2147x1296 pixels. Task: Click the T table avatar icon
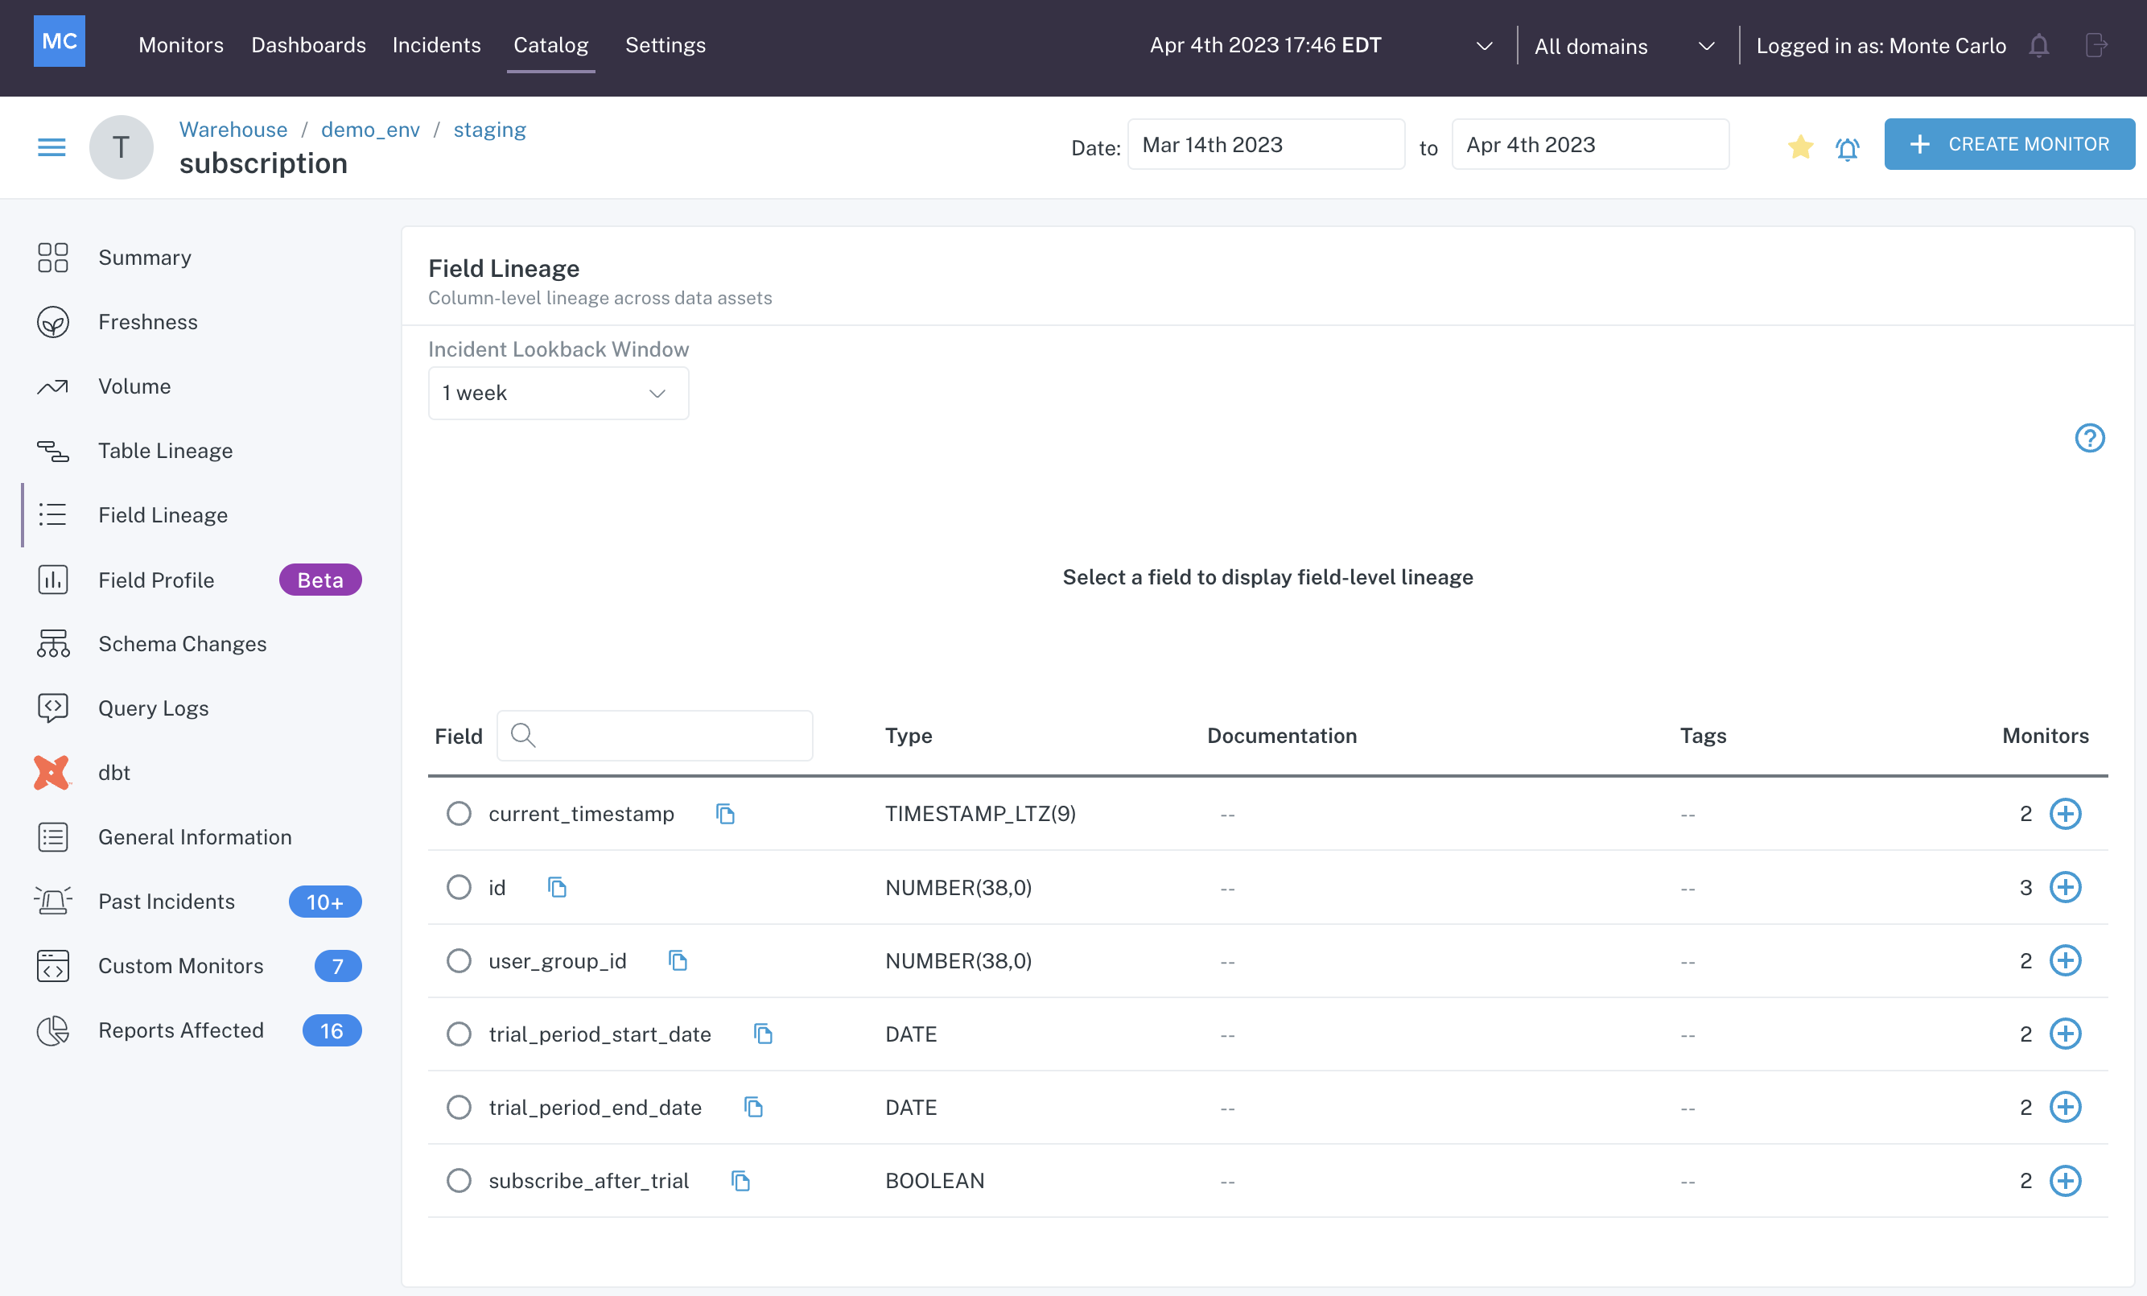click(122, 147)
